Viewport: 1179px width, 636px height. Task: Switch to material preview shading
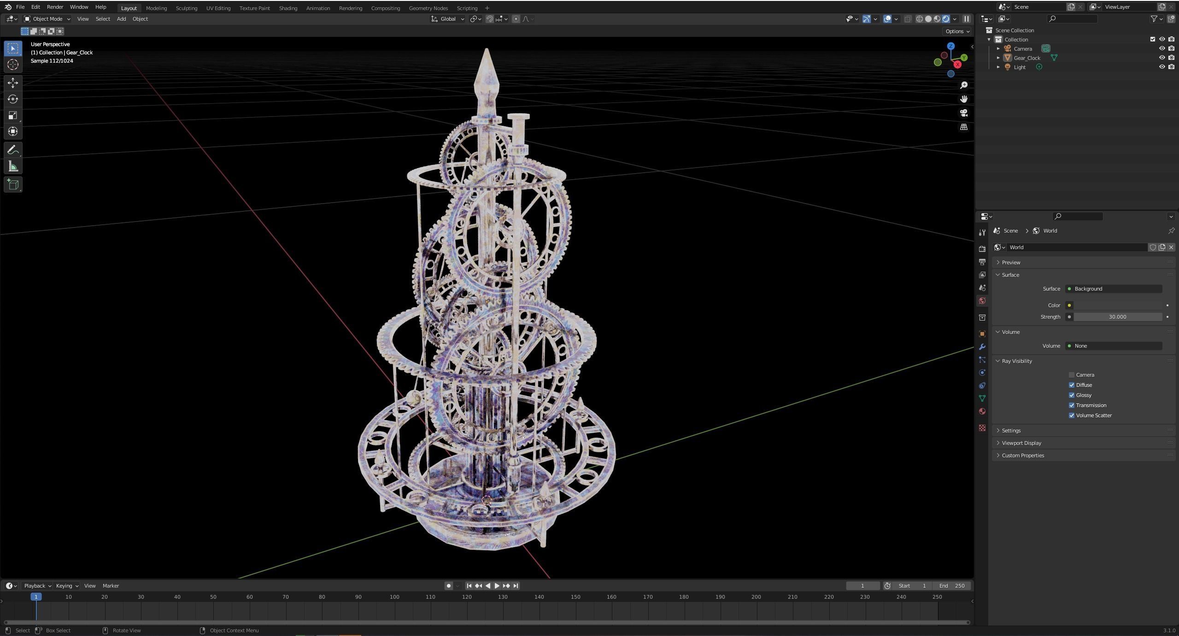click(x=937, y=19)
